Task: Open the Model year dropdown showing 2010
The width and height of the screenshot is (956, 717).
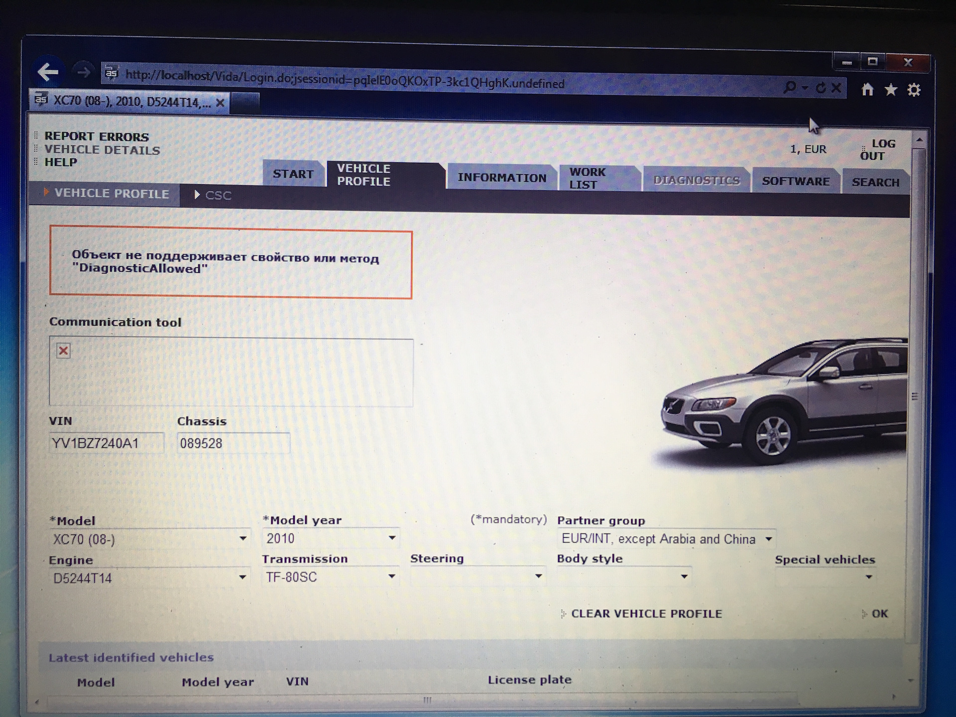Action: (x=331, y=538)
